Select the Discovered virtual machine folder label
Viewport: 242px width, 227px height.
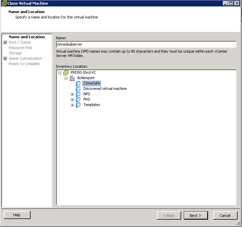pyautogui.click(x=105, y=89)
